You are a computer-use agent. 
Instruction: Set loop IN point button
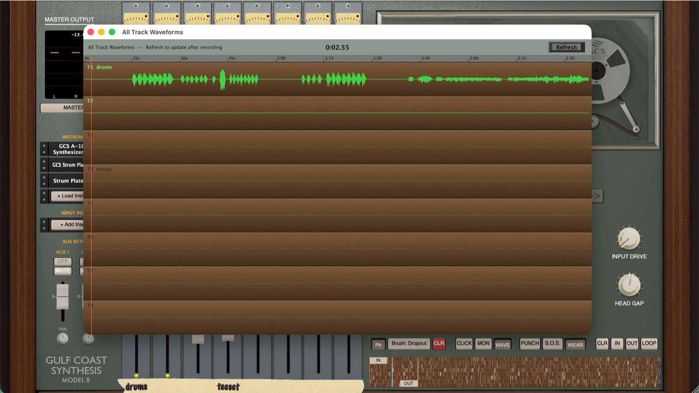point(617,344)
